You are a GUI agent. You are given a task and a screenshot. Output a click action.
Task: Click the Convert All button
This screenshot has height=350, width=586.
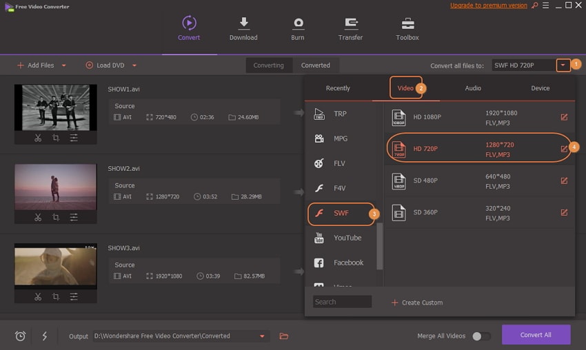coord(536,335)
